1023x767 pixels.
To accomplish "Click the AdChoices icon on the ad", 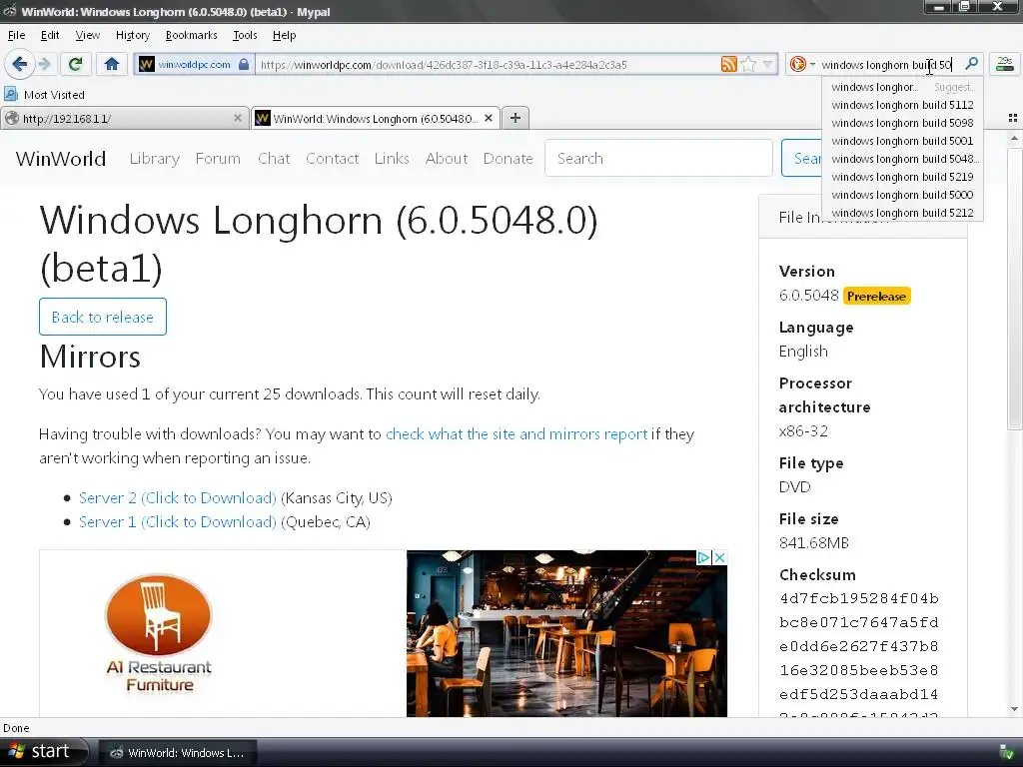I will tap(704, 557).
